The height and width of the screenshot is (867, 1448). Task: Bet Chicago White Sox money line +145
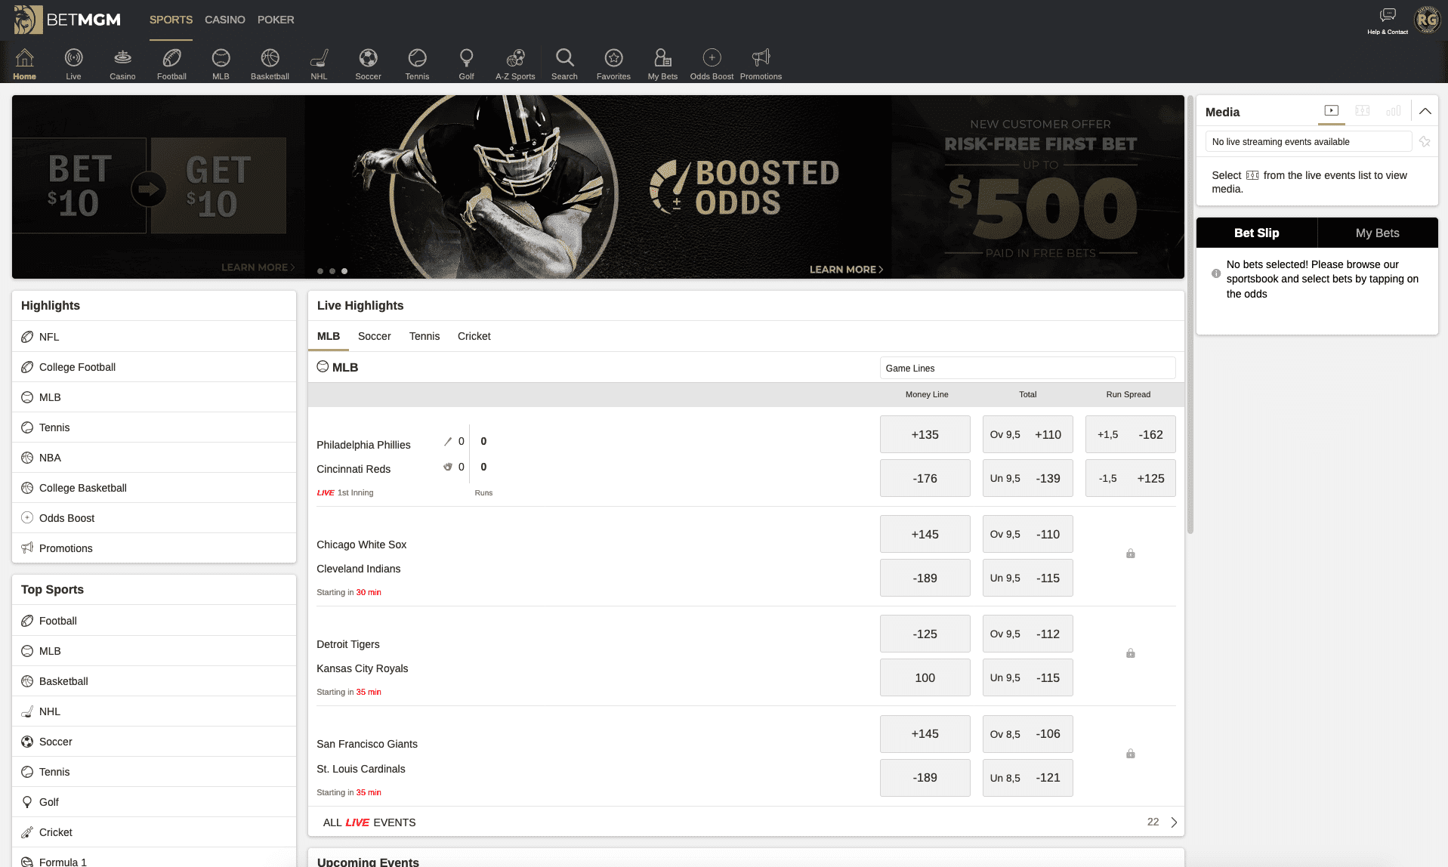[925, 534]
